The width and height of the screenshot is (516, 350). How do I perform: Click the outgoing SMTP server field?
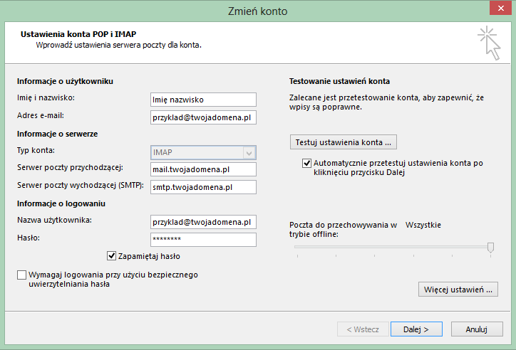click(x=203, y=187)
